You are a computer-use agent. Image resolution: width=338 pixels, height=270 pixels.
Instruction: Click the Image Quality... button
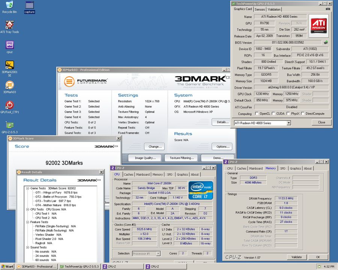(145, 158)
